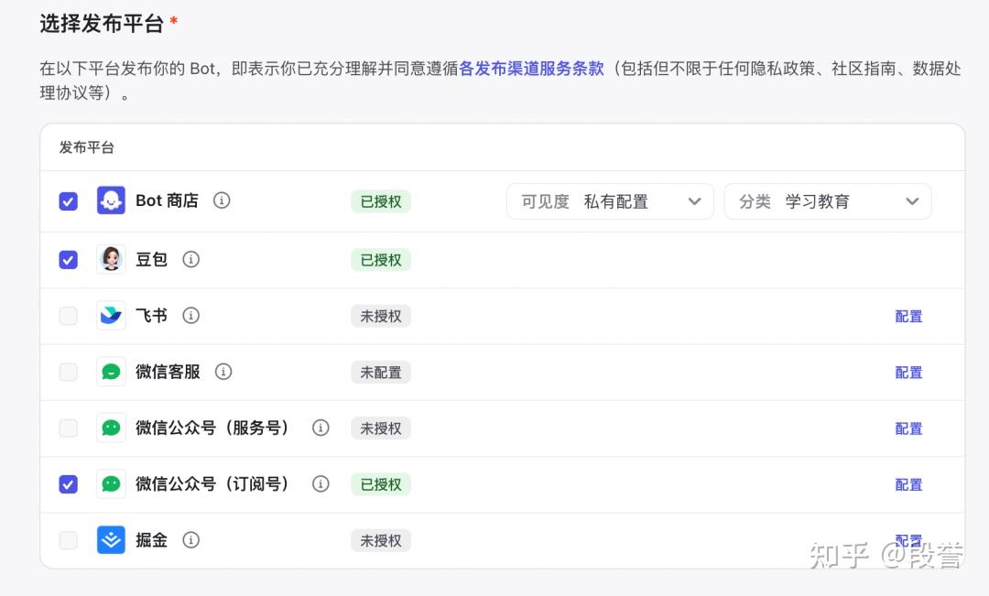Click the 飞书 row label

click(151, 315)
